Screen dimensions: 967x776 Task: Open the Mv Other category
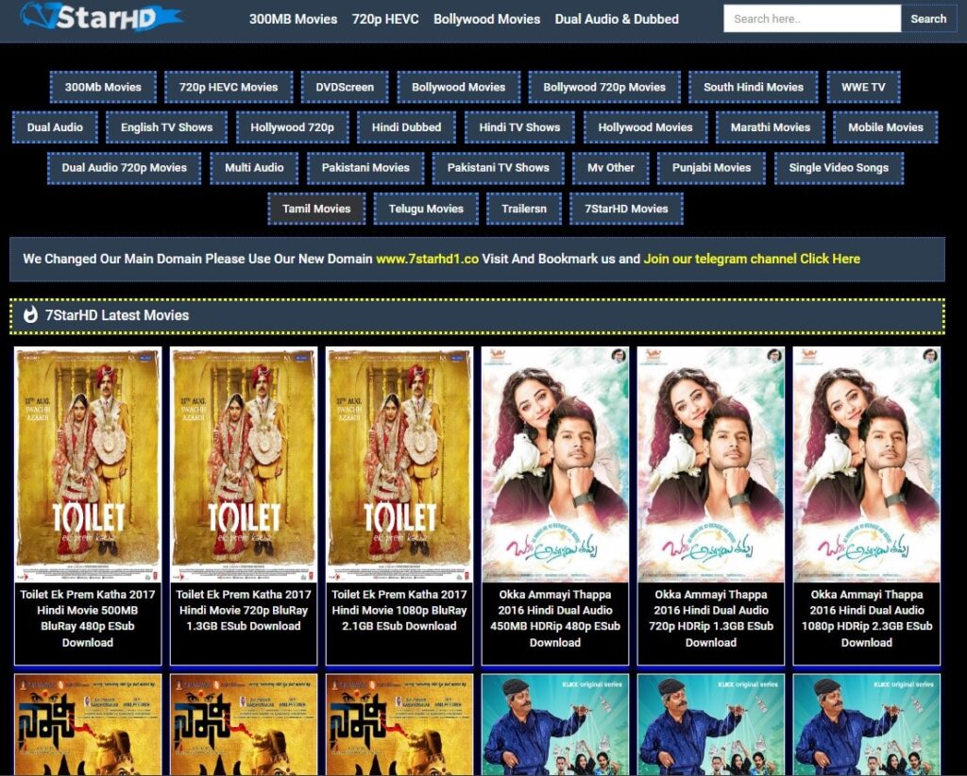[x=611, y=168]
